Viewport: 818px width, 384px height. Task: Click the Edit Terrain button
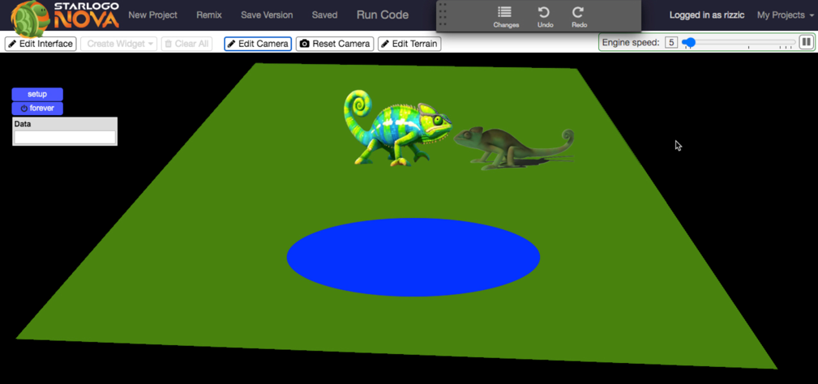409,44
